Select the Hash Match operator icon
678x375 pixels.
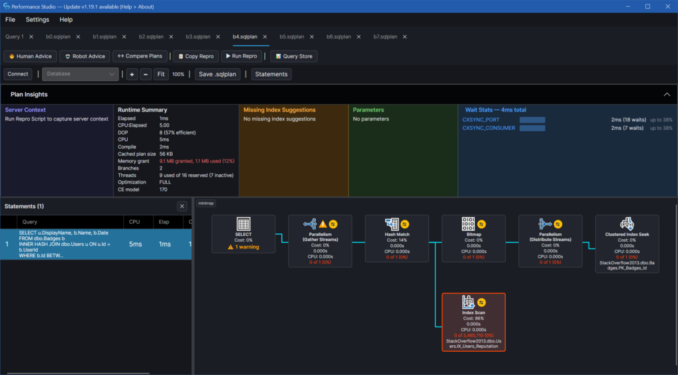coord(392,224)
